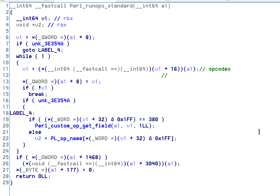The image size is (280, 196).
Task: Click the offset 177 on line 27
Action: [71, 170]
